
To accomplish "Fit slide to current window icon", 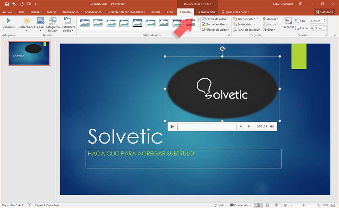I will [333, 205].
